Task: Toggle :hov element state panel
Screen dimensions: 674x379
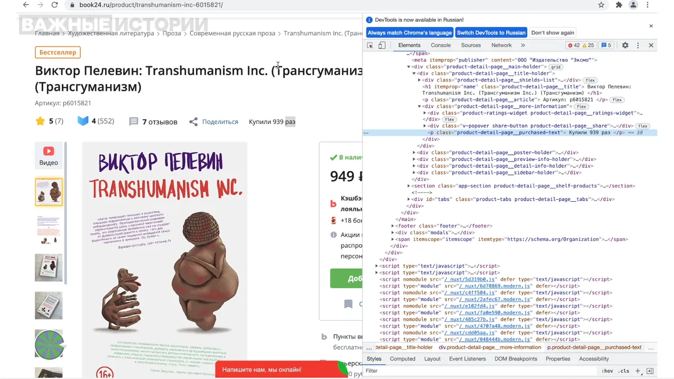Action: (x=607, y=371)
